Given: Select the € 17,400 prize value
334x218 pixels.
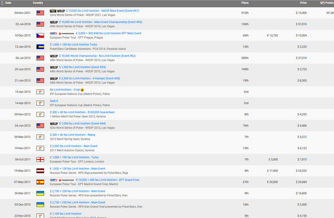Looking at the screenshot, I should point(272,170).
